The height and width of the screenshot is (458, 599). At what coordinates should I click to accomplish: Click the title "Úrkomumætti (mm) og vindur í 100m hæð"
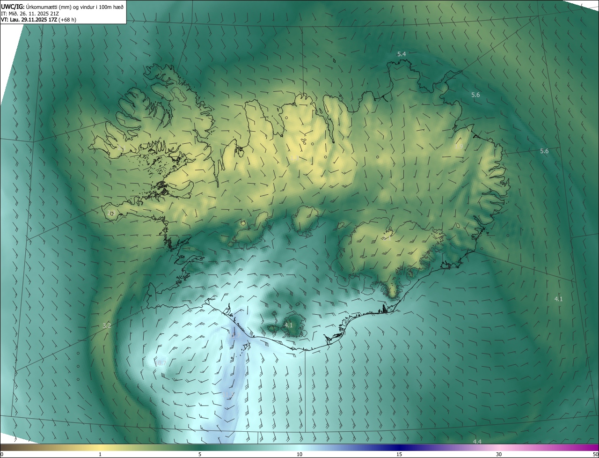(x=75, y=7)
